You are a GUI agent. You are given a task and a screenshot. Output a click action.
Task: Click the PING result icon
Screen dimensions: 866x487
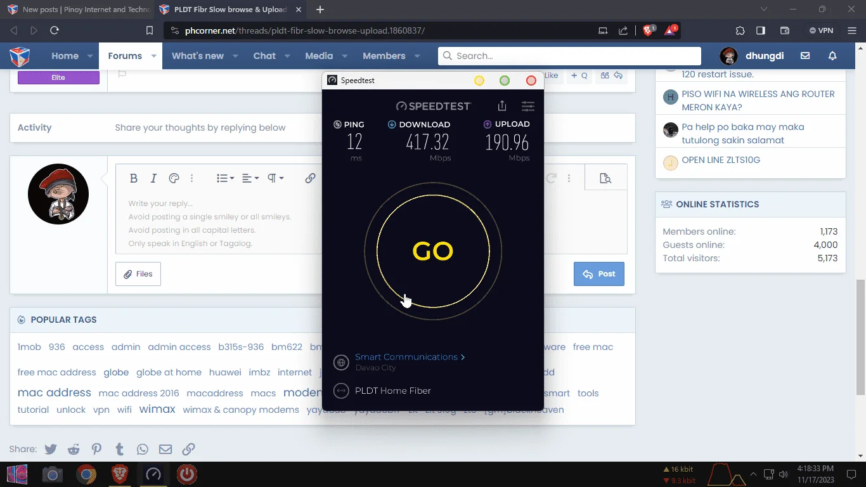point(337,124)
